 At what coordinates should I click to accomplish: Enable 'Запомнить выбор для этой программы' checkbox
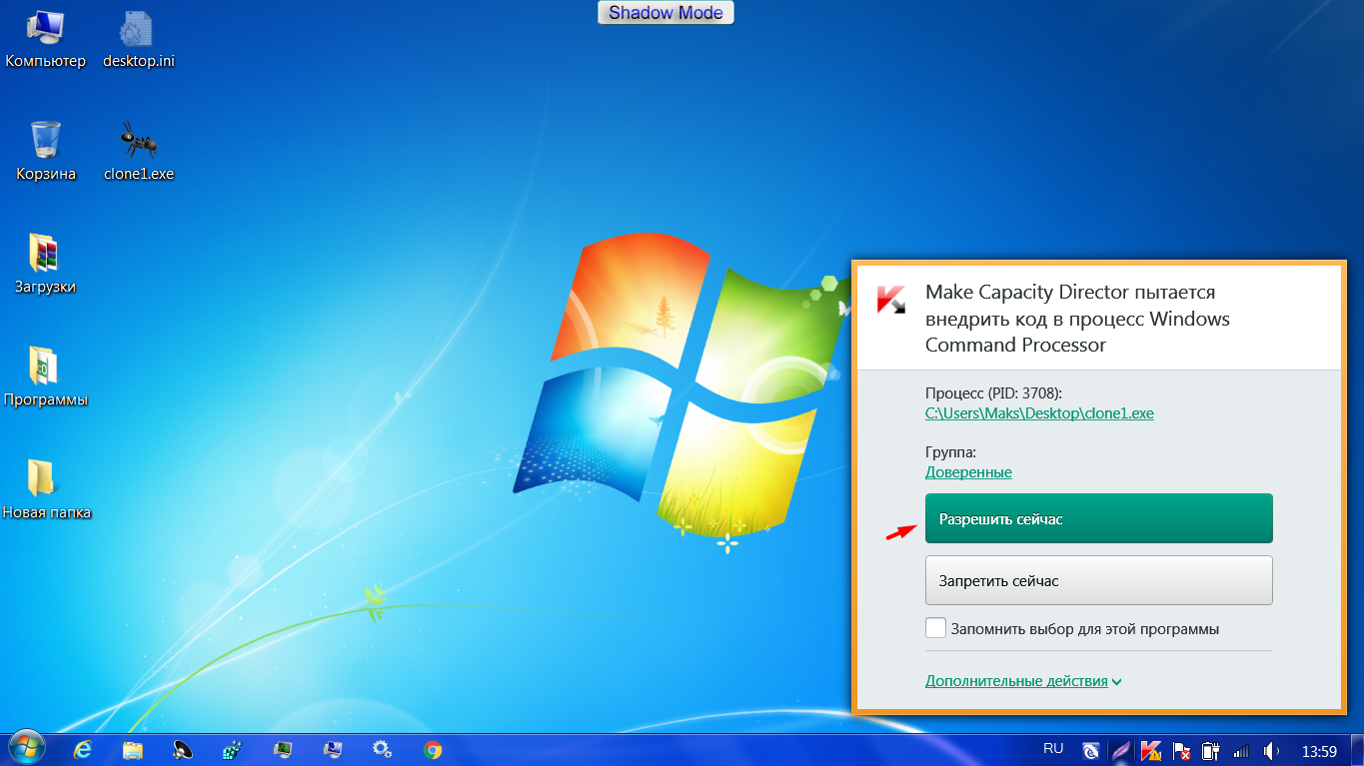pyautogui.click(x=935, y=628)
